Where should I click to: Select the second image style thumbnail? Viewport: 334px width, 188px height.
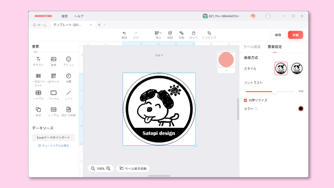[297, 69]
